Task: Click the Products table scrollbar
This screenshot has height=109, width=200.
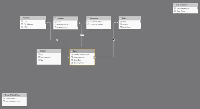Action: tap(77, 23)
